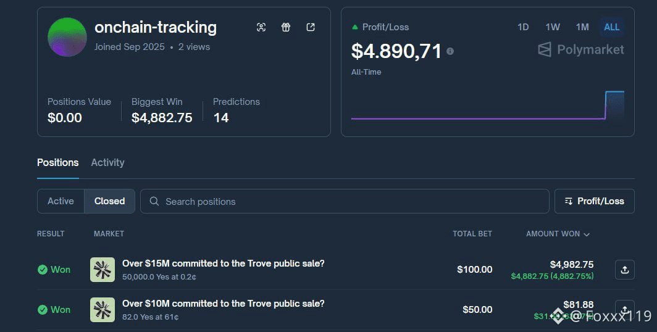Click the info icon next to profit amount
This screenshot has height=332, width=657.
(450, 51)
